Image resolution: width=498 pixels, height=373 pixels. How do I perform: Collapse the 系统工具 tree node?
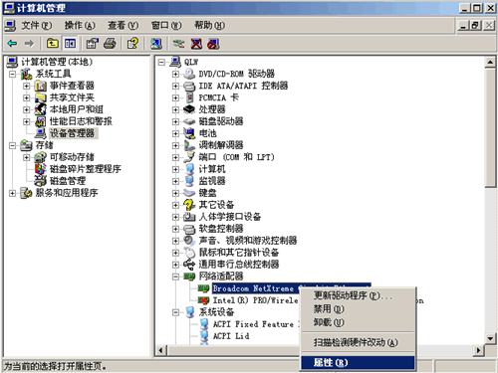coord(12,74)
